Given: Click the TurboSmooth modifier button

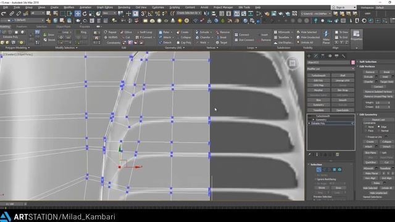Looking at the screenshot, I should (318, 75).
